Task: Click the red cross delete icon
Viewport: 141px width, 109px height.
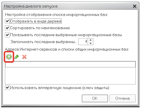Action: 24,57
